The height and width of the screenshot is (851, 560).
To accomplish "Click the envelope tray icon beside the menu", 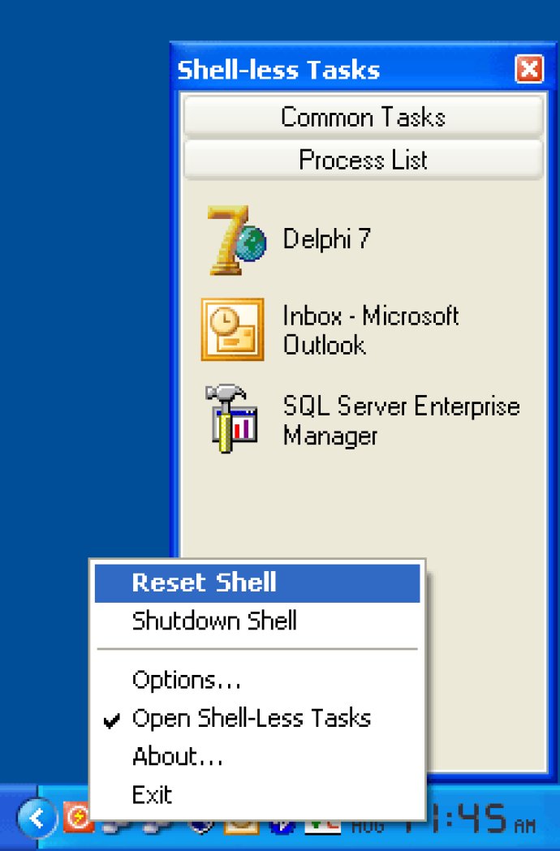I will point(241,826).
